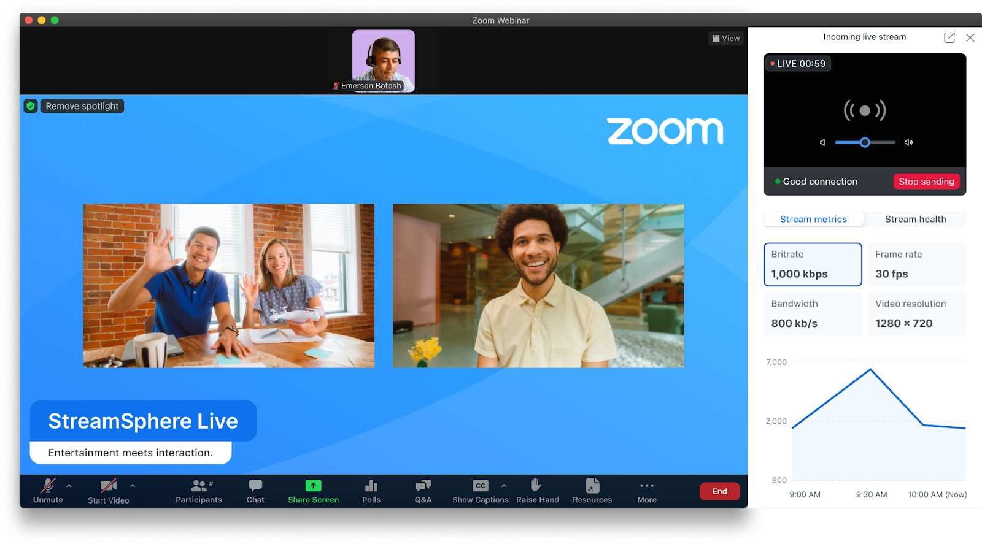
Task: Click the 800 chart axis value
Action: (x=779, y=480)
